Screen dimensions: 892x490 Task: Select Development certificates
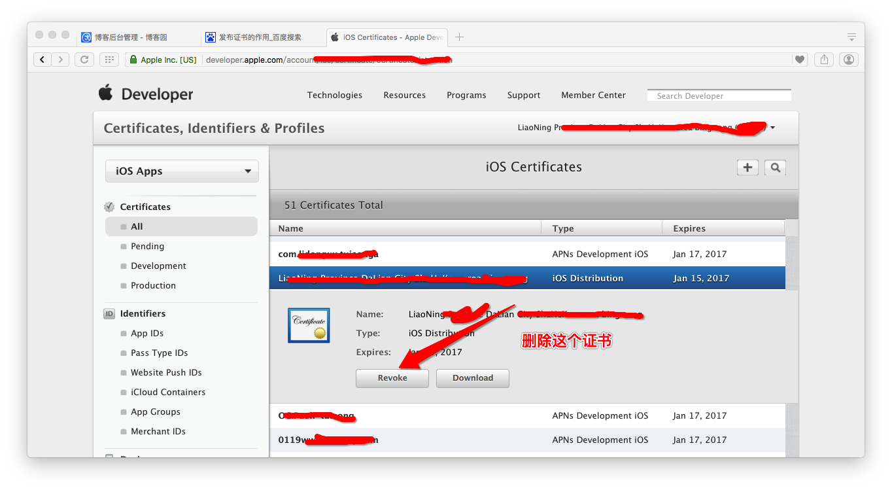158,266
